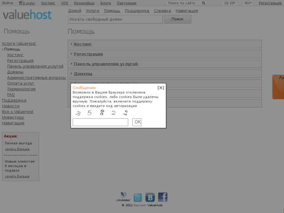Focus the 'Поиск по сайту' search field
This screenshot has width=284, height=213.
[183, 3]
